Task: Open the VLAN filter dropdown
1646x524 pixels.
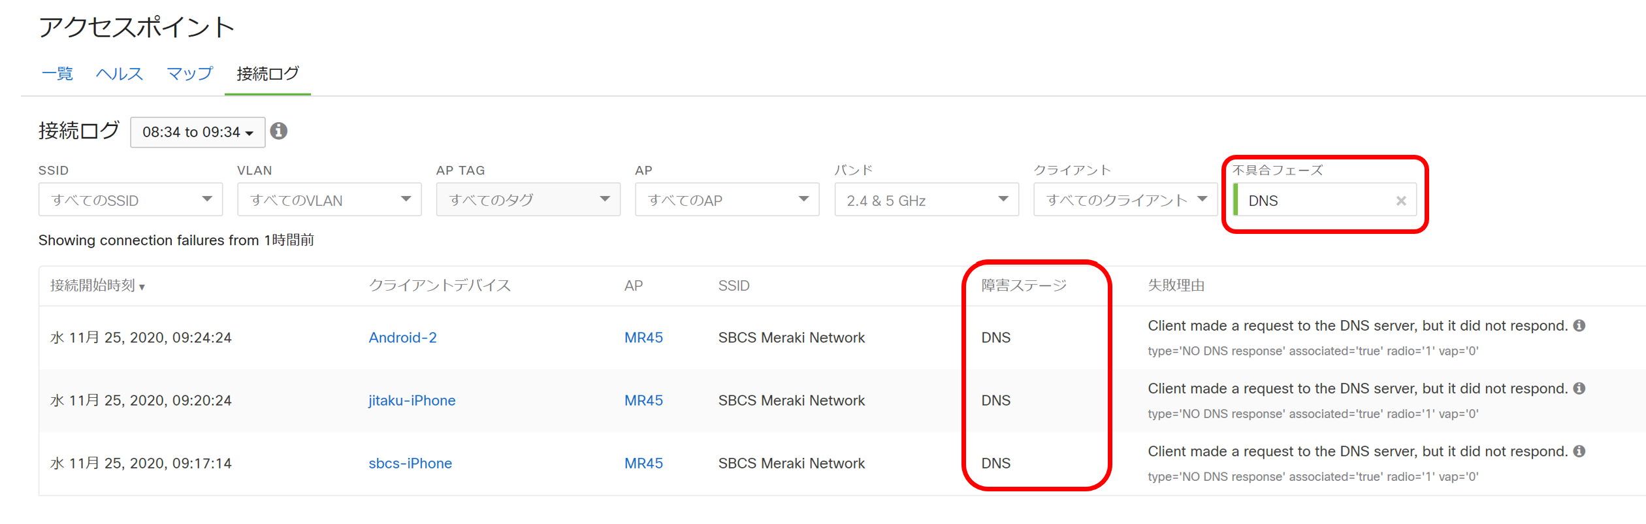Action: coord(329,200)
